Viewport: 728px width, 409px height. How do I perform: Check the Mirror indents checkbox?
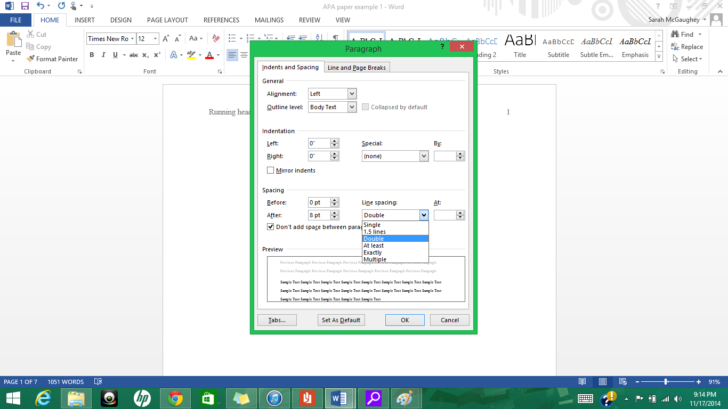(x=271, y=170)
